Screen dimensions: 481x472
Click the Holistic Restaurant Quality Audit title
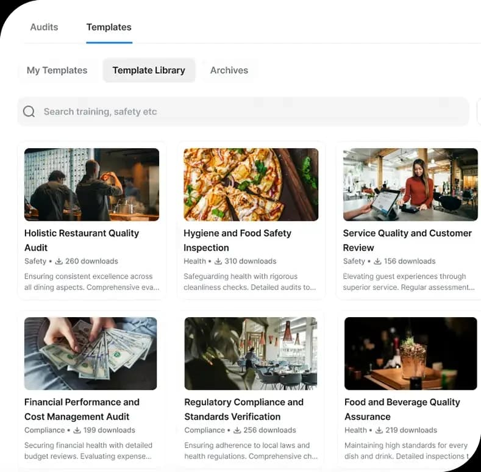tap(82, 240)
